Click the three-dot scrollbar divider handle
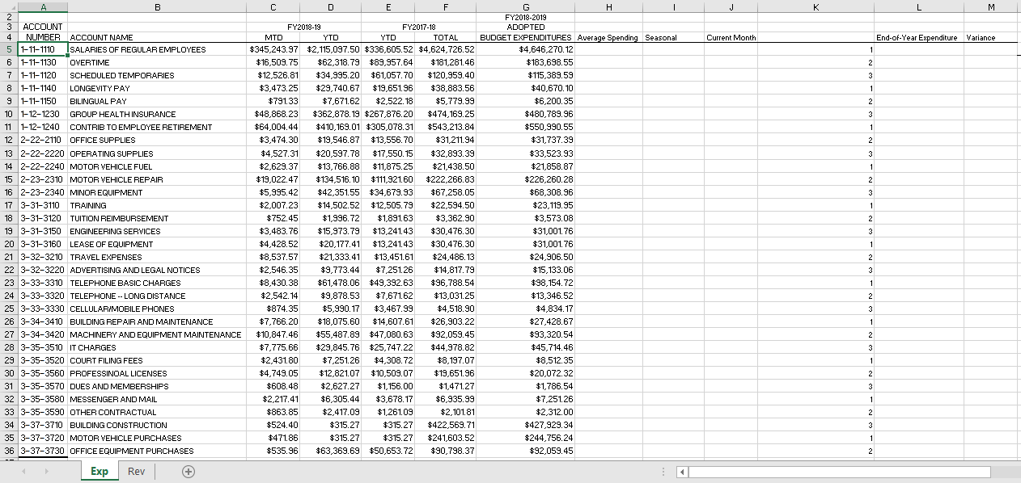Viewport: 1021px width, 483px height. coord(663,471)
